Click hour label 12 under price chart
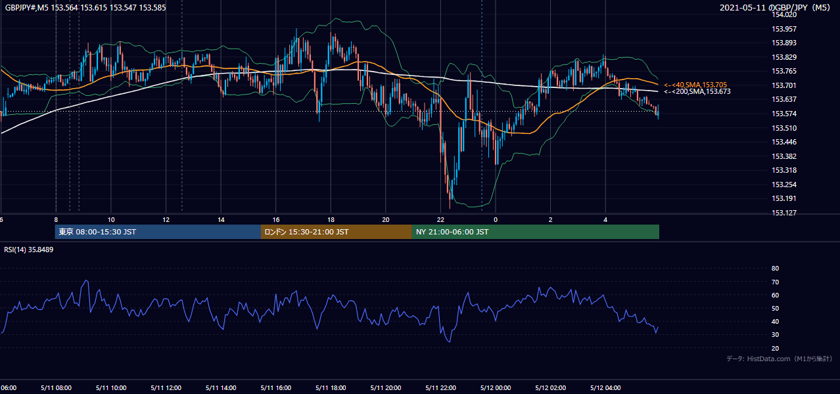This screenshot has height=394, width=840. pyautogui.click(x=166, y=219)
